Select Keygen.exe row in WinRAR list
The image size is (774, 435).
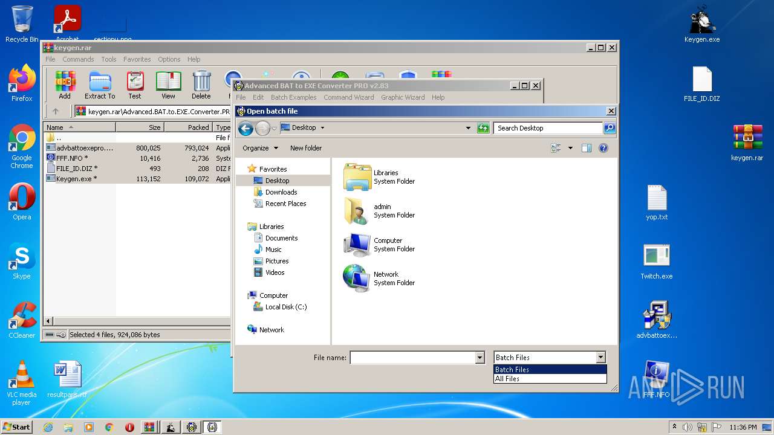click(138, 179)
